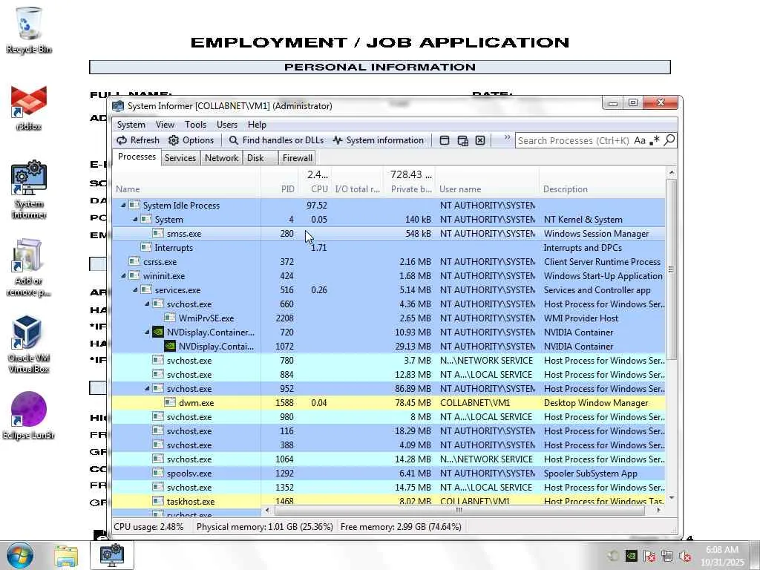Viewport: 760px width, 570px height.
Task: Click the CPU usage status bar entry
Action: click(x=148, y=526)
